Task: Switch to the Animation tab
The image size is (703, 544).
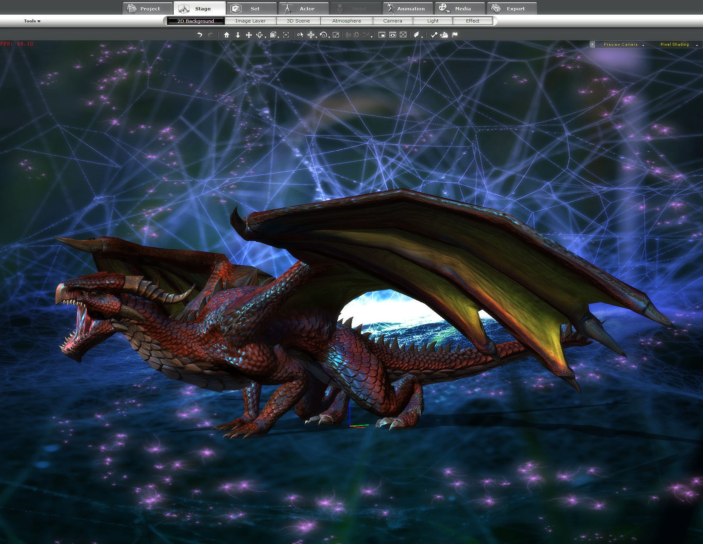Action: [408, 8]
